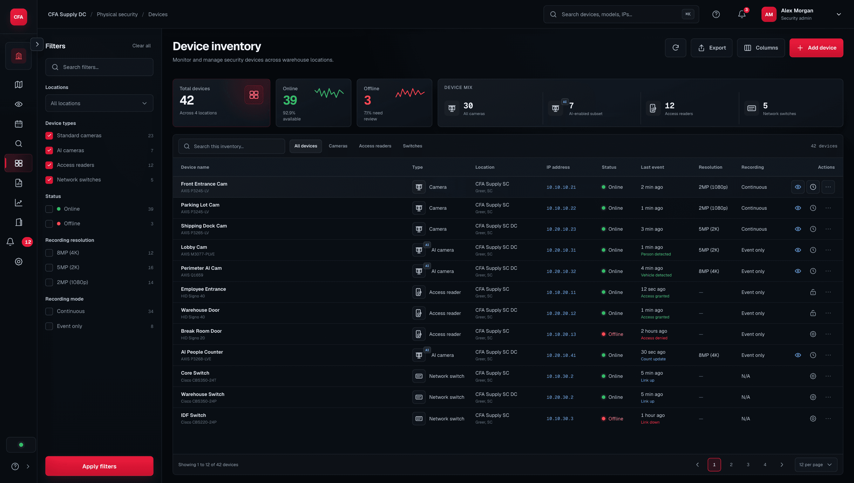The width and height of the screenshot is (854, 483).
Task: Click unlock icon for Employee Entrance
Action: click(813, 292)
